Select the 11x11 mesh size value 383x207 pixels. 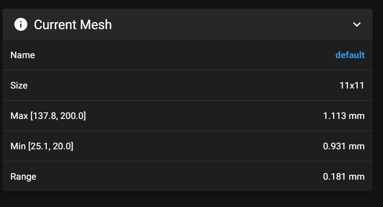coord(352,85)
